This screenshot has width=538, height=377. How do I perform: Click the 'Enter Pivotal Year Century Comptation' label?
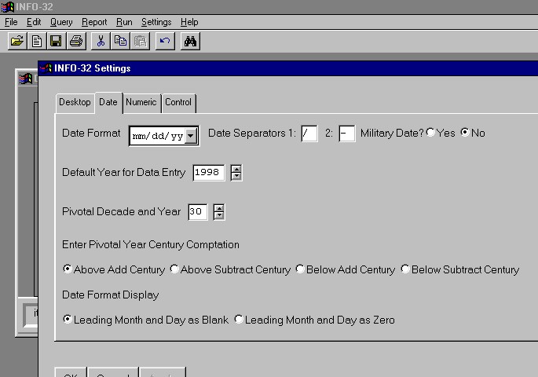point(151,244)
